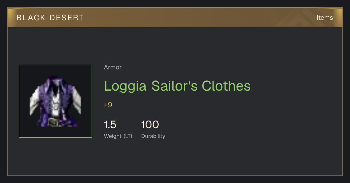Open the Loggia Sailor's Clothes title
This screenshot has width=350, height=183.
pos(177,86)
